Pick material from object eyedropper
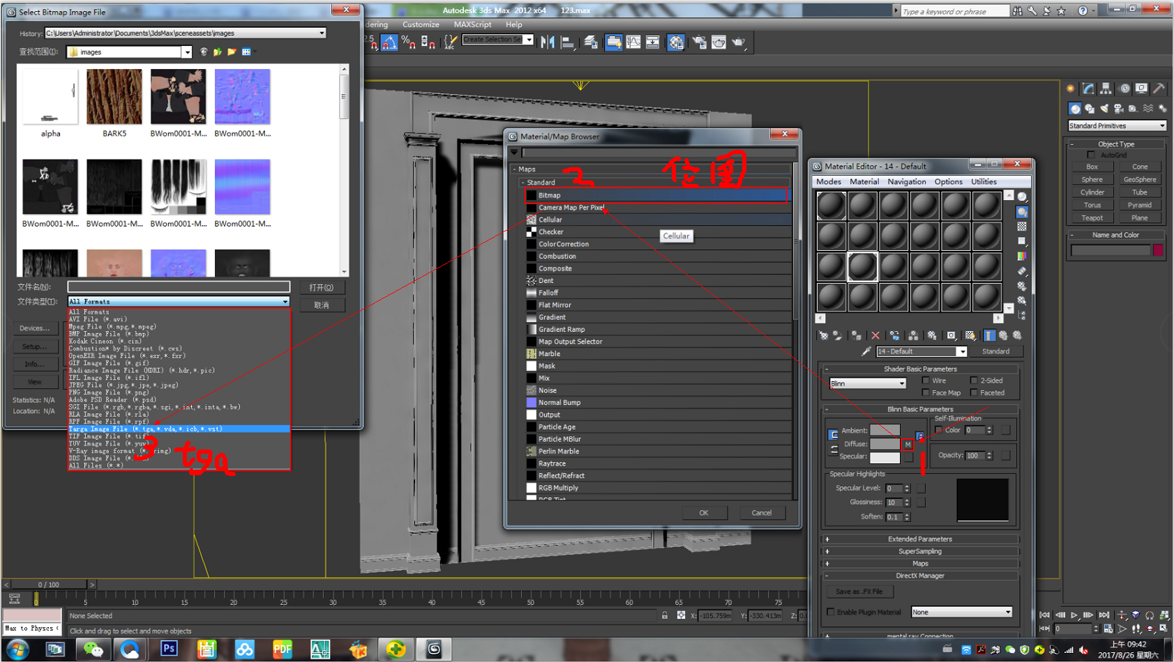This screenshot has width=1174, height=662. pos(866,351)
